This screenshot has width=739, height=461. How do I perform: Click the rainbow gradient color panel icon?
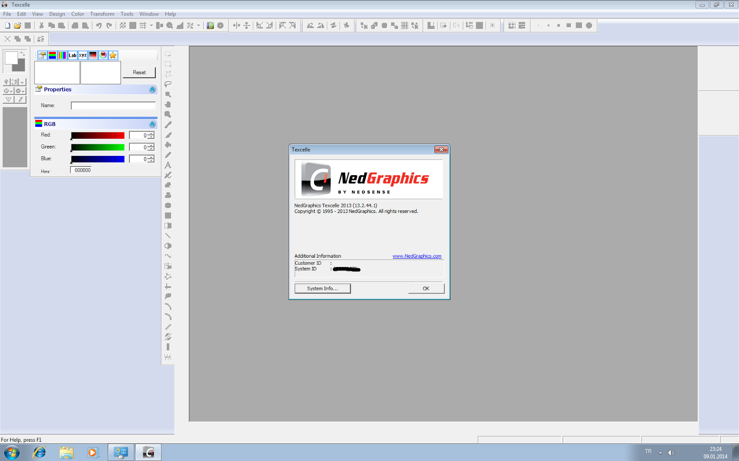click(x=62, y=55)
